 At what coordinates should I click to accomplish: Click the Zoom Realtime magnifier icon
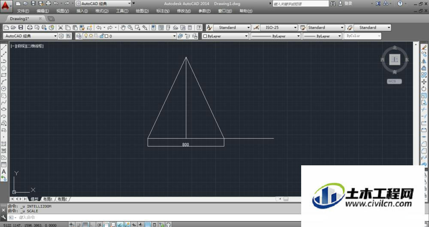130,27
